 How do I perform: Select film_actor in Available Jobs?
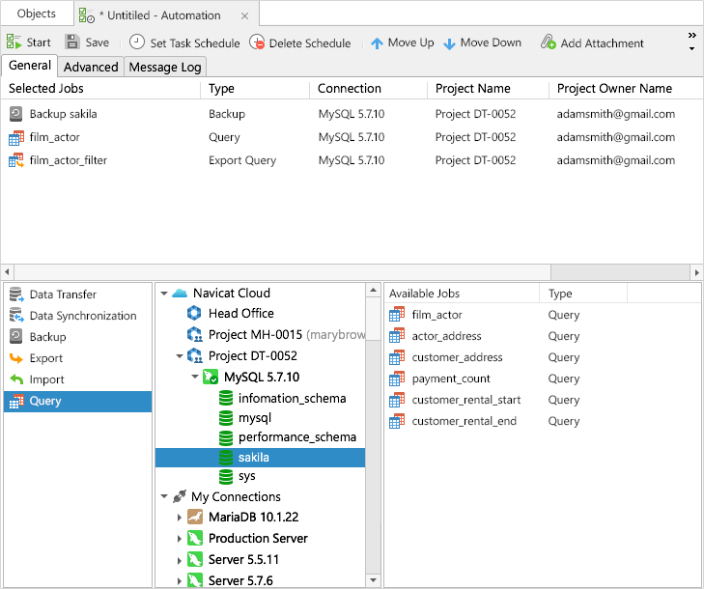(x=436, y=315)
